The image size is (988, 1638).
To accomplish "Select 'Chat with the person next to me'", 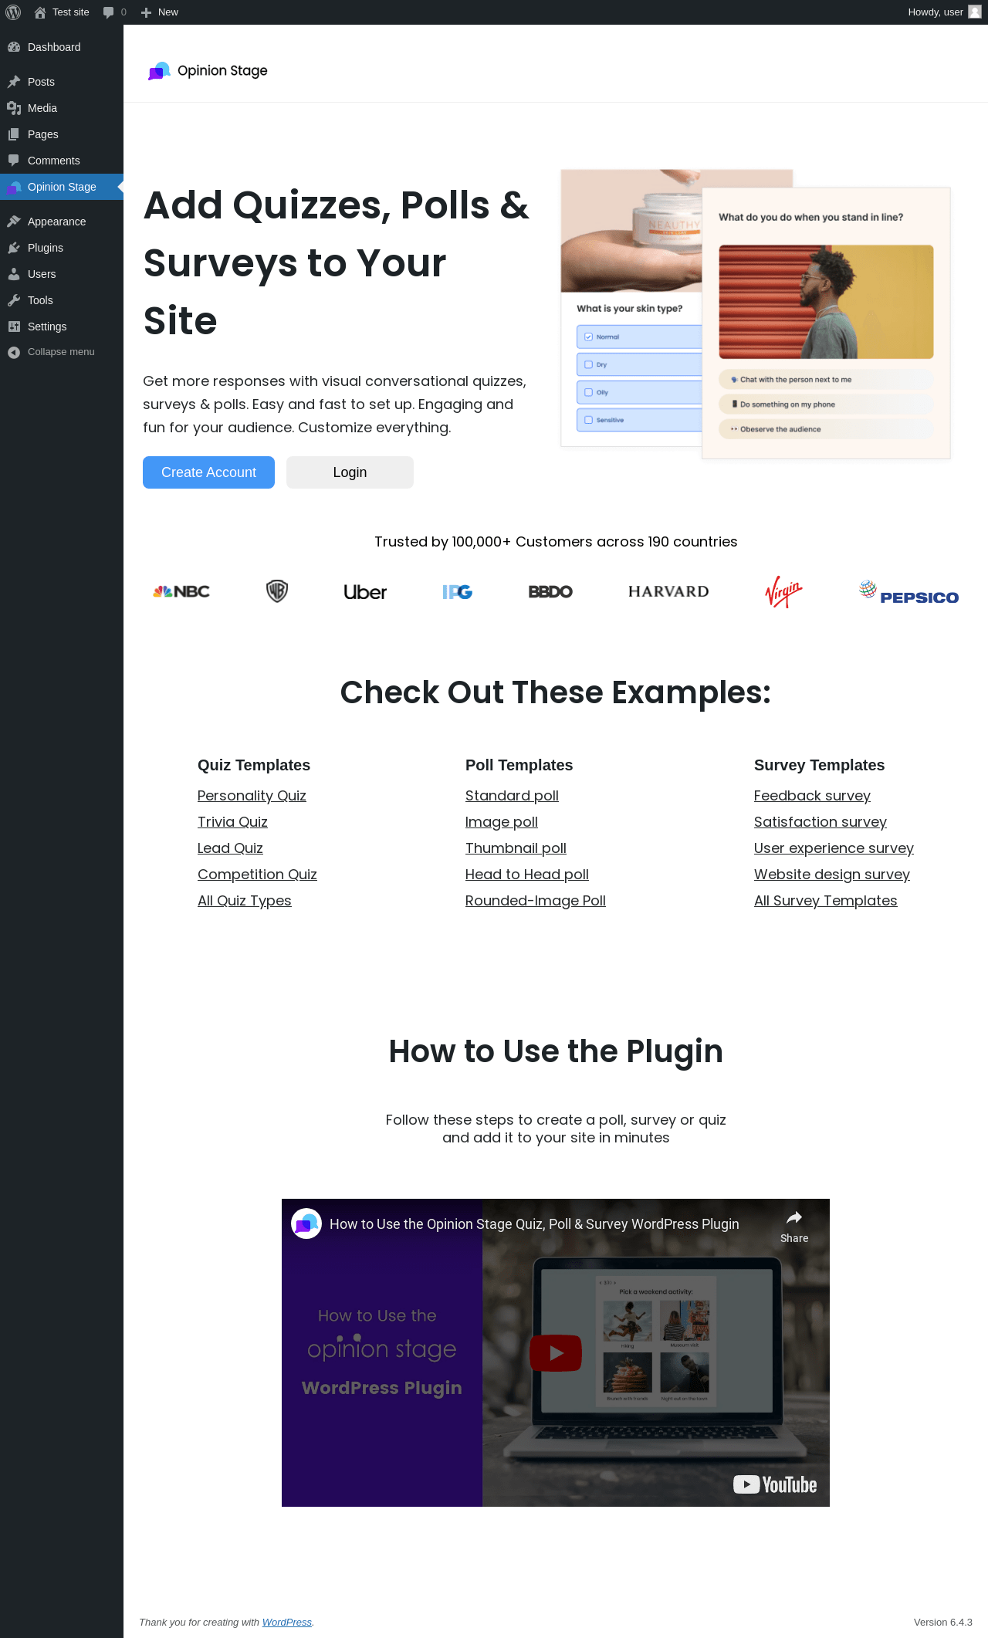I will click(x=826, y=380).
